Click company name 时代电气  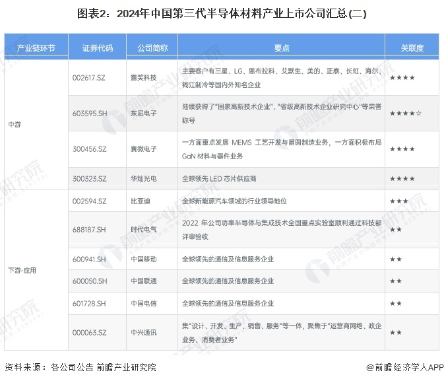click(144, 230)
